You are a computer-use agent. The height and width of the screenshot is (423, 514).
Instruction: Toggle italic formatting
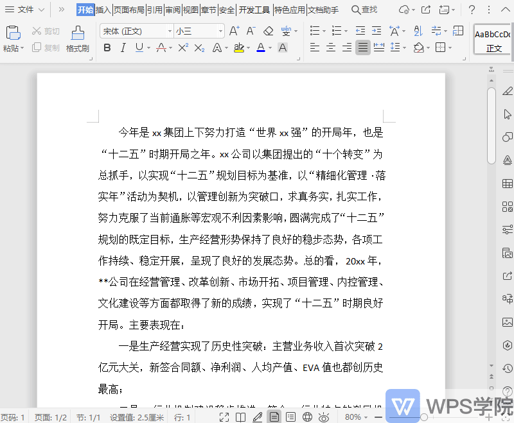click(x=123, y=47)
